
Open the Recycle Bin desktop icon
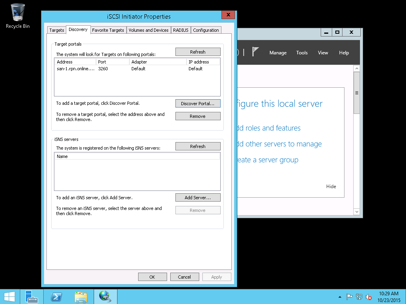(x=17, y=16)
